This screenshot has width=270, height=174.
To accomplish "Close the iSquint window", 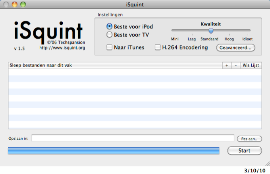I will pos(6,4).
